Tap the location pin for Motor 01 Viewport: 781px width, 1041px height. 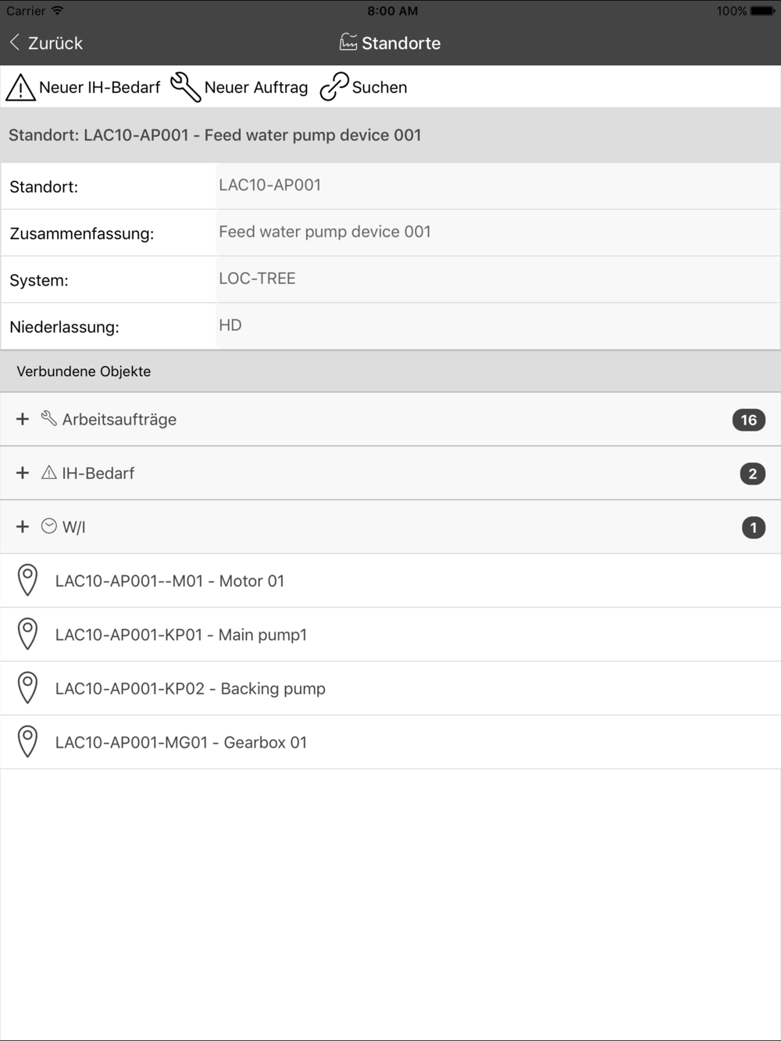[27, 581]
